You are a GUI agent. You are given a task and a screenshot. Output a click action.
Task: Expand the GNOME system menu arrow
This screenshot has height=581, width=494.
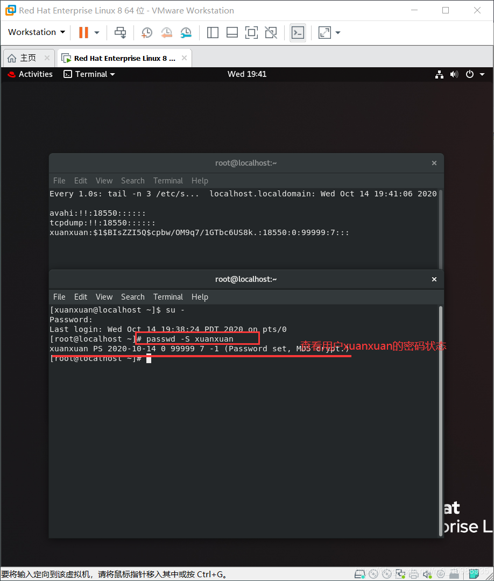point(482,74)
